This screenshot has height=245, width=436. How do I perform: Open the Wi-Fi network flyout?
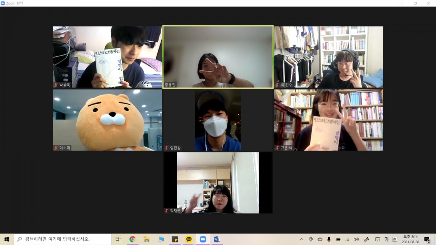pos(347,239)
